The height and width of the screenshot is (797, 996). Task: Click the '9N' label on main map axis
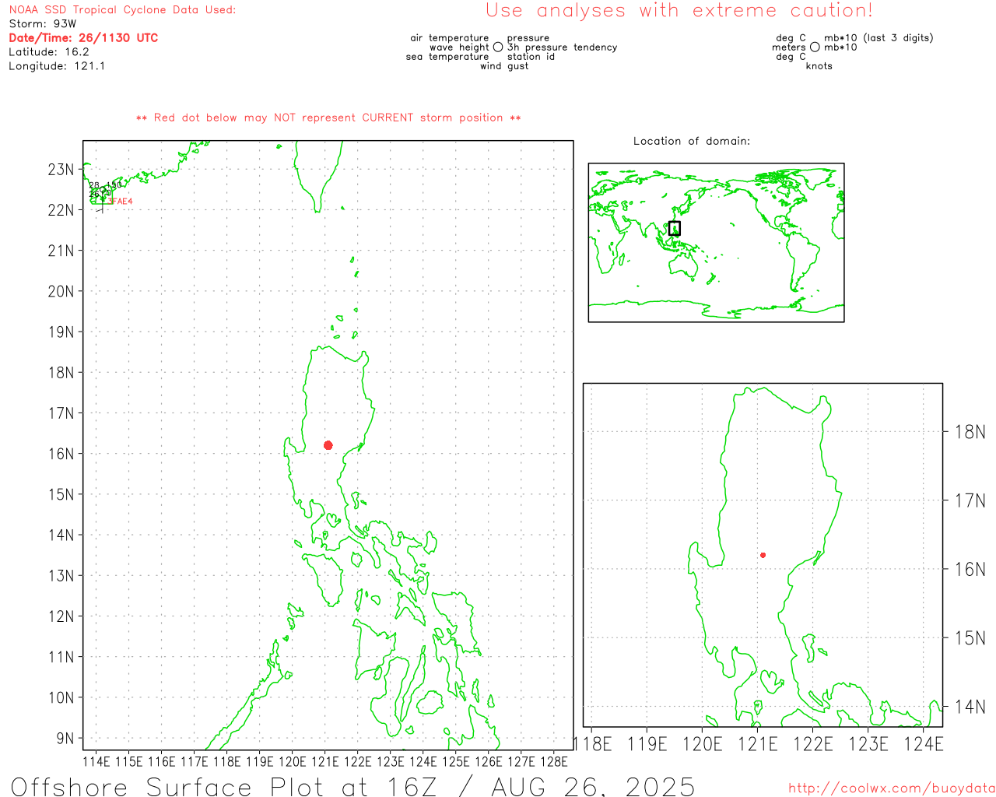[65, 738]
